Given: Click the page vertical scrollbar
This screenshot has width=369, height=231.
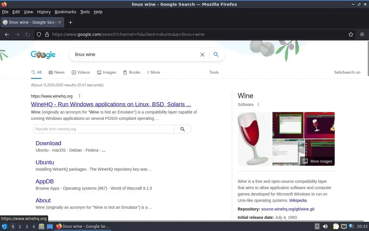Looking at the screenshot, I should pos(368,59).
